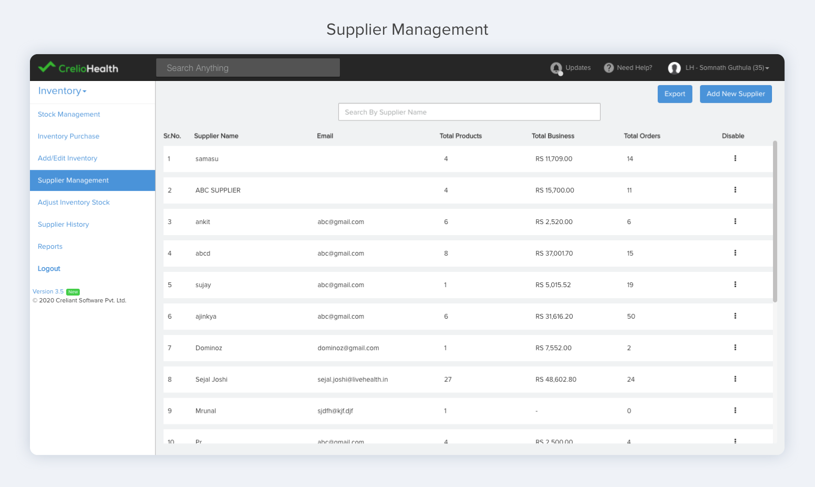Image resolution: width=815 pixels, height=487 pixels.
Task: Open the Updates bell icon
Action: 556,68
